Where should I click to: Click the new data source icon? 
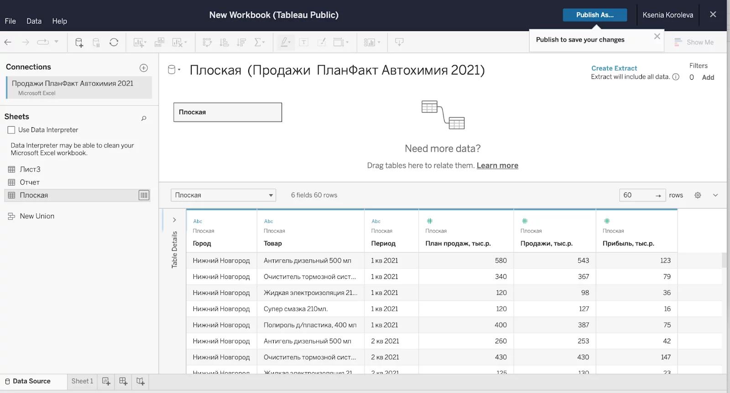coord(79,42)
